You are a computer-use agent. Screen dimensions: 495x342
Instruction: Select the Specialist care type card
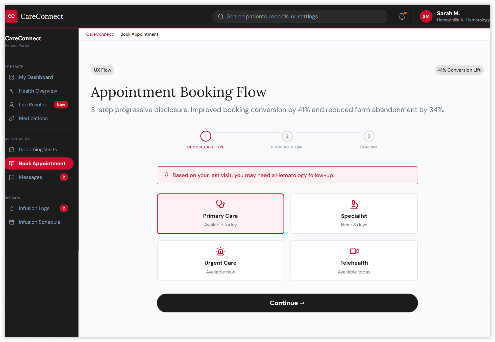point(354,214)
